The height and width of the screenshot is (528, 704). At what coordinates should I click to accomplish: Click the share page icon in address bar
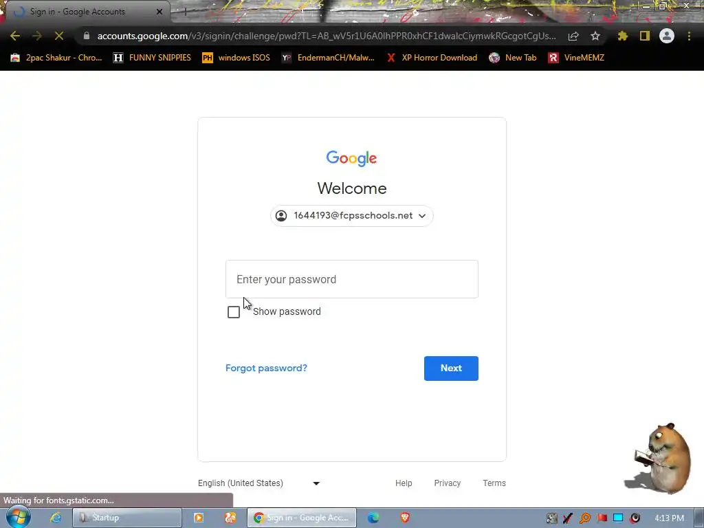(x=573, y=36)
